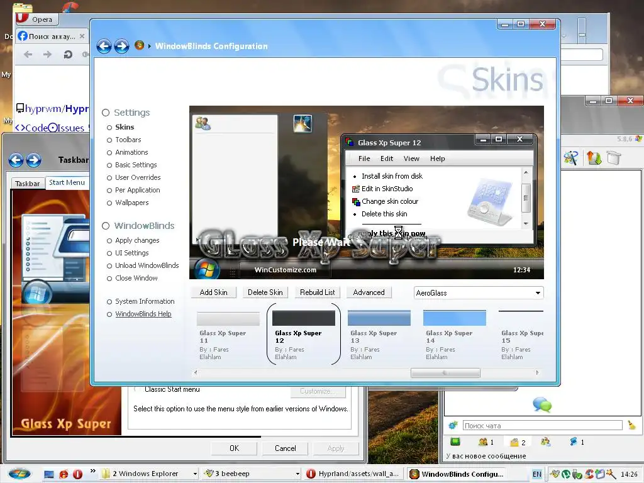Select Unload WindowBlinds in sidebar

(147, 265)
